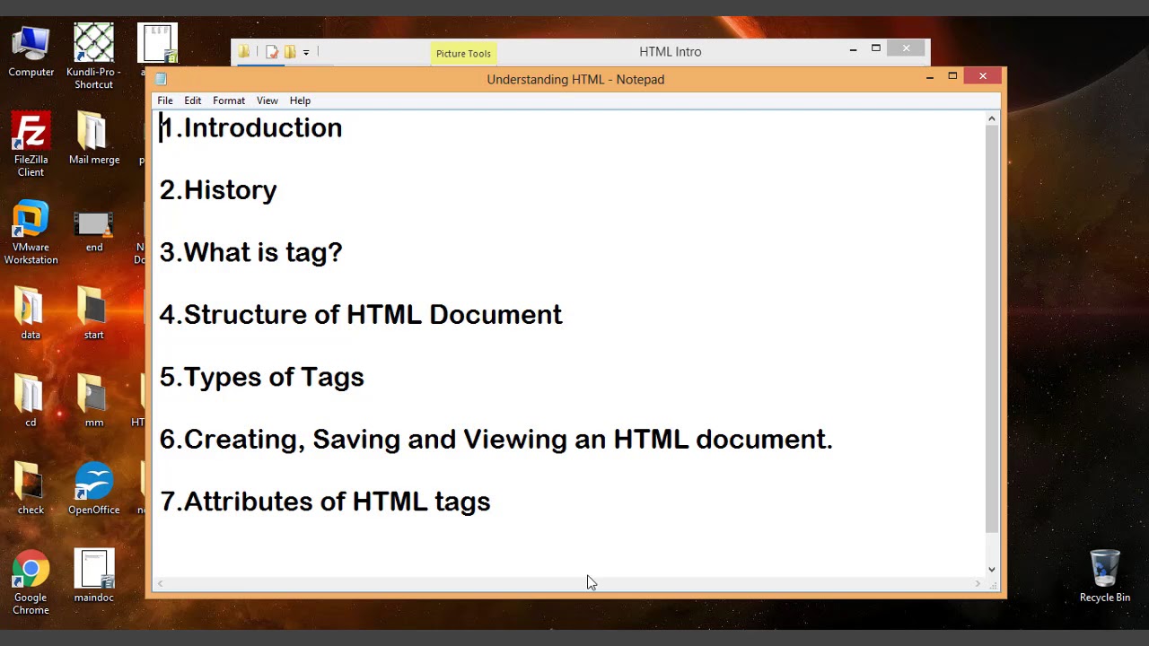Click the vertical scrollbar down arrow

pos(992,569)
